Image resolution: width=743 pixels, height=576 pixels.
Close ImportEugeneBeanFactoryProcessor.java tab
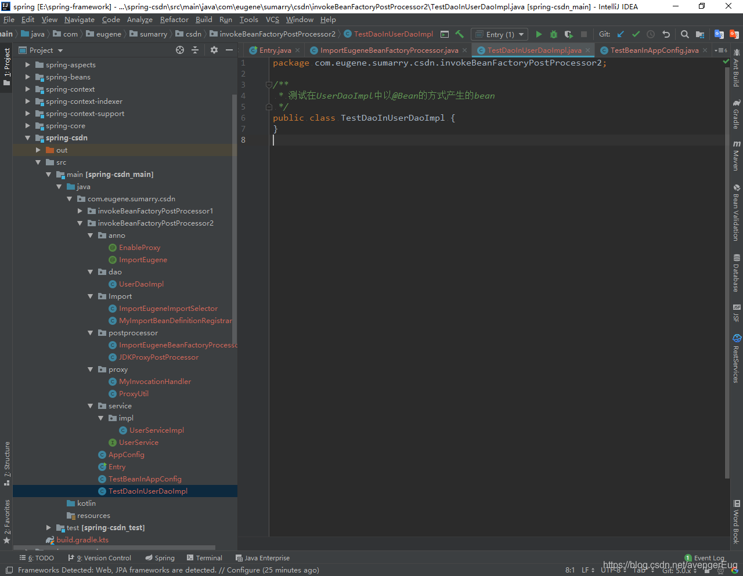[464, 50]
